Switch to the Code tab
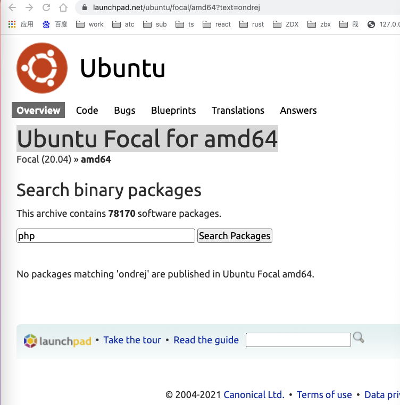The image size is (400, 405). (x=87, y=111)
